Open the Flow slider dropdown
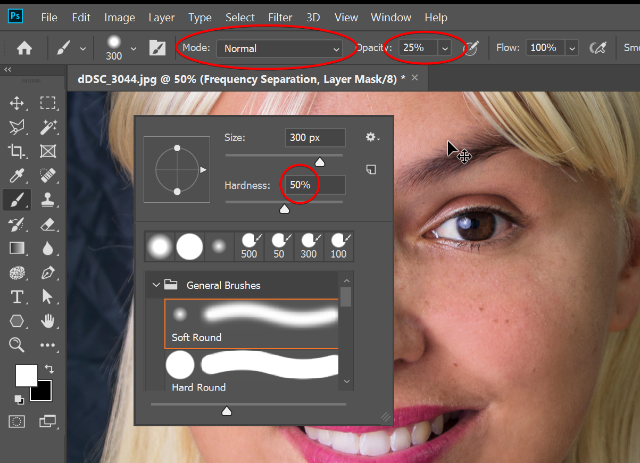 tap(572, 48)
